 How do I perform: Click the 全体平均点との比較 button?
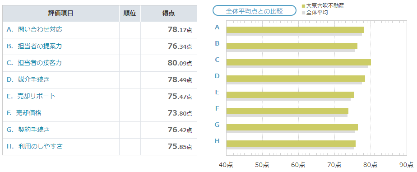click(254, 11)
